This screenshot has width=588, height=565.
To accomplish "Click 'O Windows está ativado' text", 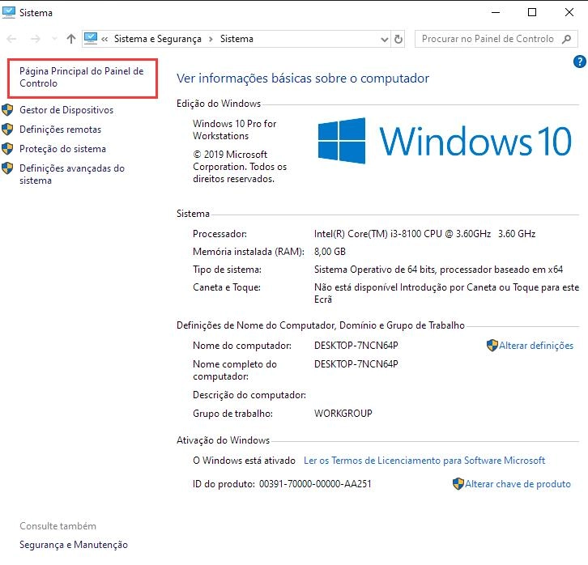I will (244, 461).
